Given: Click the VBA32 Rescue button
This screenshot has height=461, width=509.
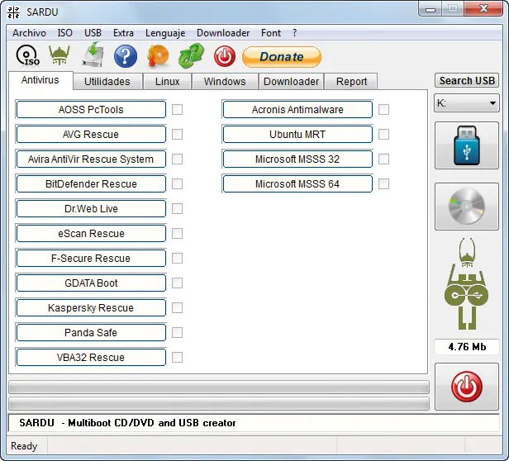Looking at the screenshot, I should pos(91,357).
